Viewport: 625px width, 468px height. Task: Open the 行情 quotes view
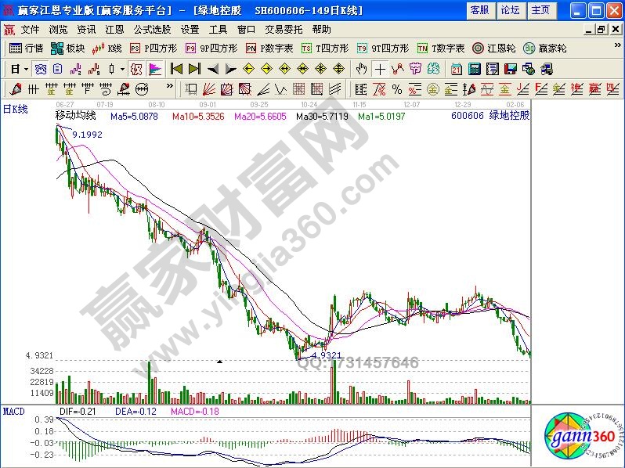[26, 48]
